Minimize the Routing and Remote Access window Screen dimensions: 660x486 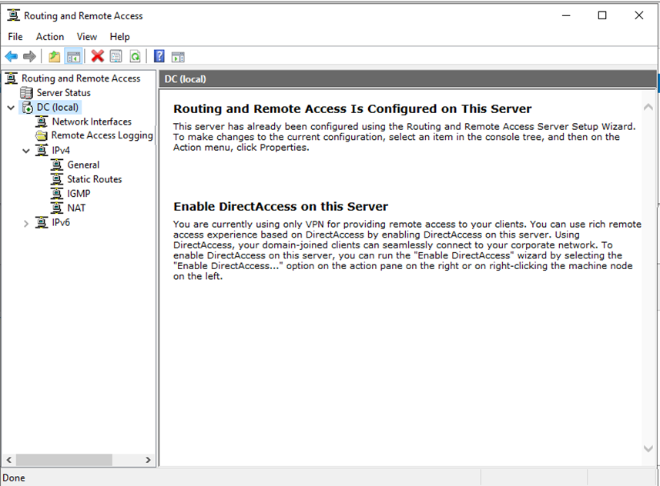[566, 15]
